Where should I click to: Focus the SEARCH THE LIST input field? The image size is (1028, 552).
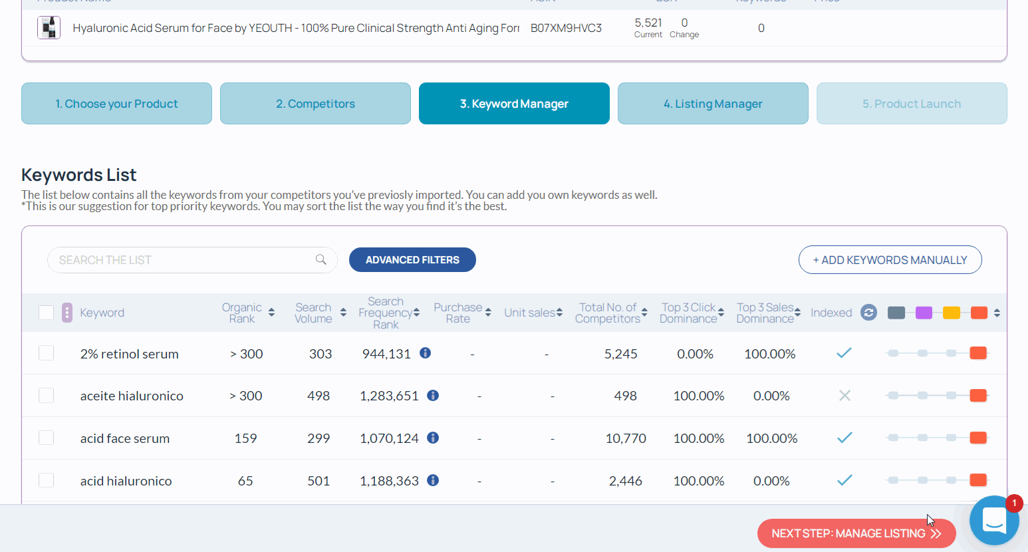192,259
